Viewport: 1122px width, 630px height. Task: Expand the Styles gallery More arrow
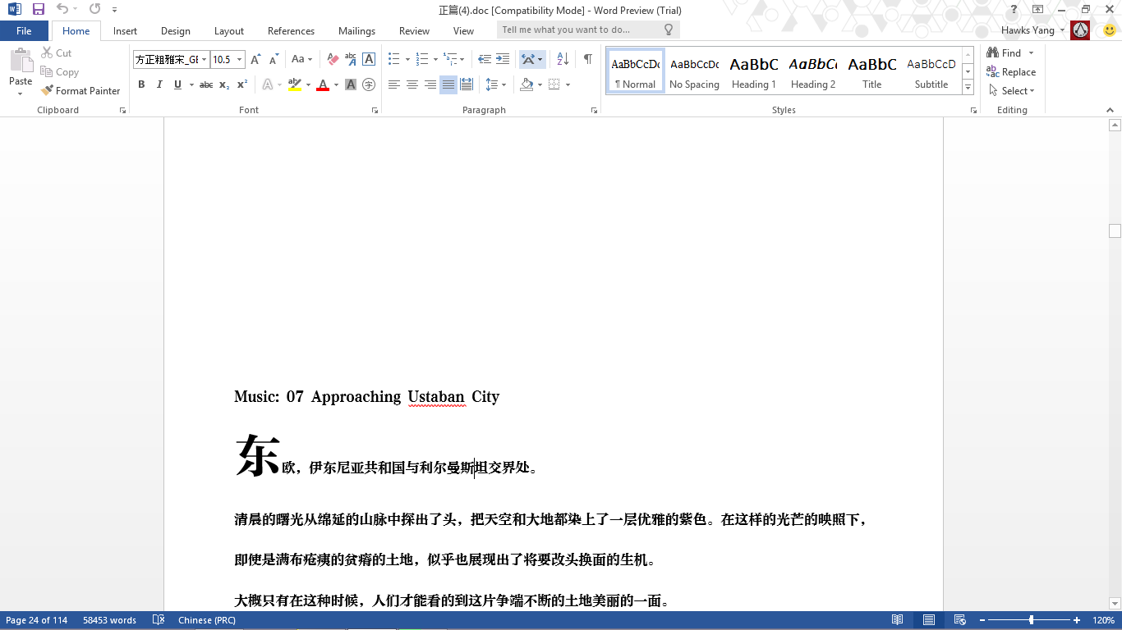point(968,88)
